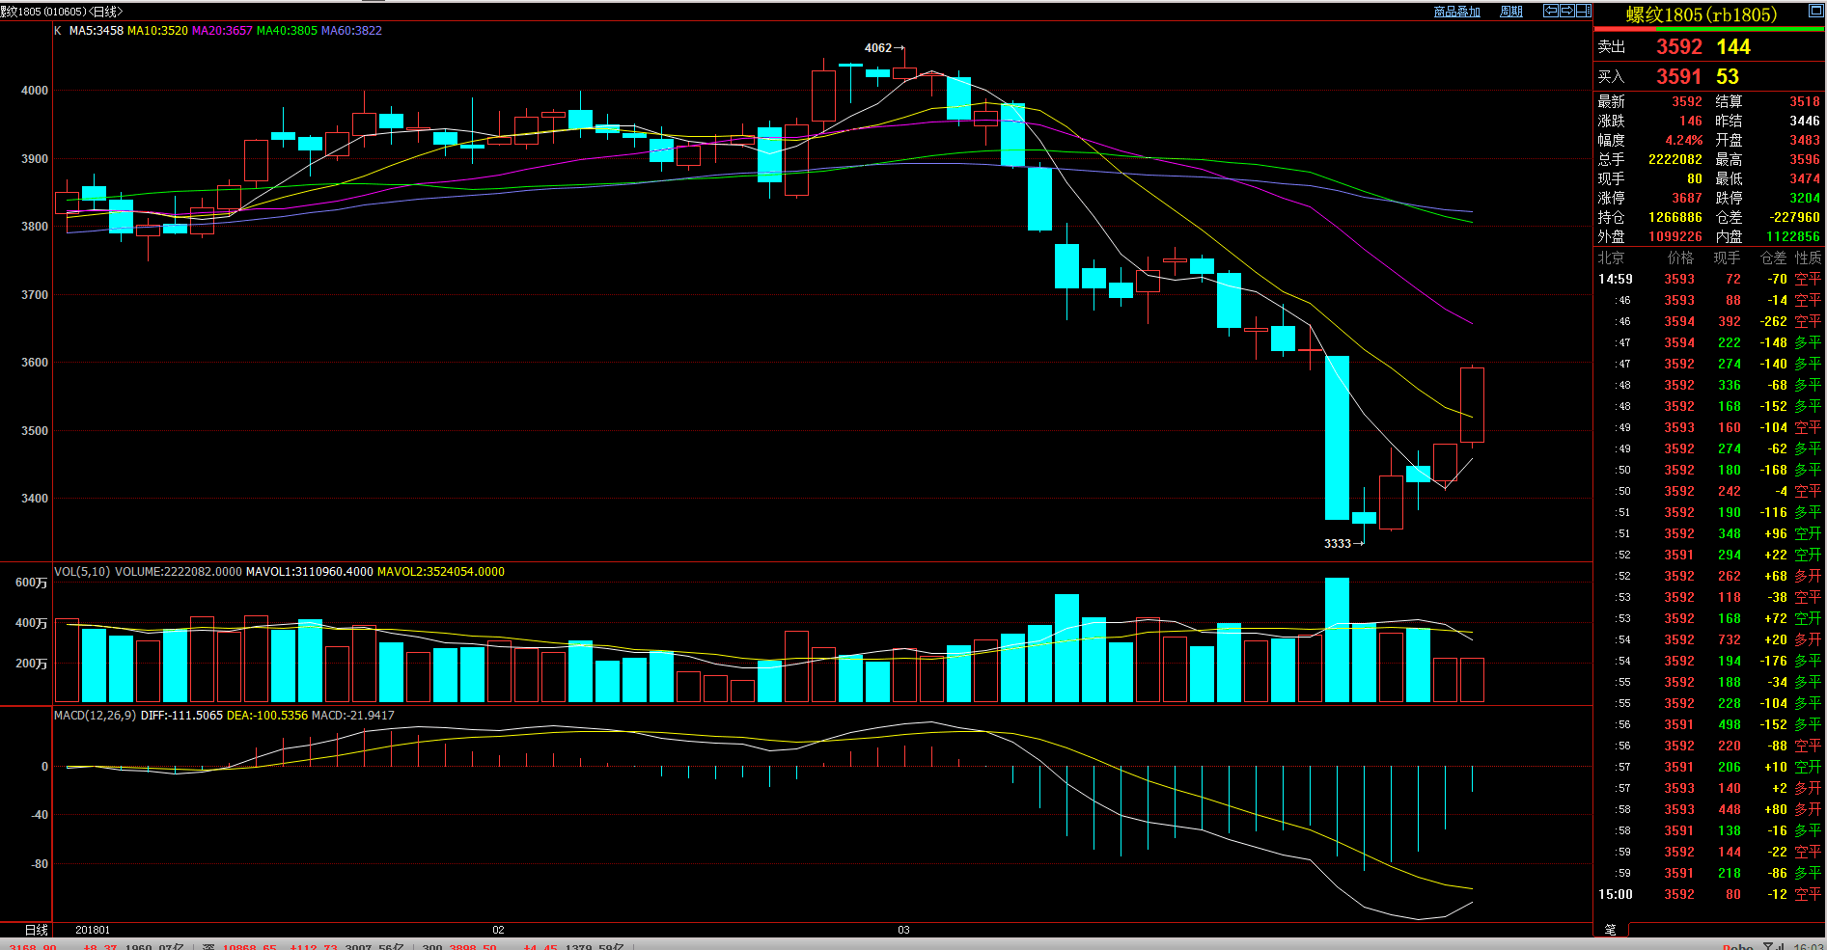
Task: Click the 螺纹1805(rb1805) contract title
Action: click(x=1701, y=14)
